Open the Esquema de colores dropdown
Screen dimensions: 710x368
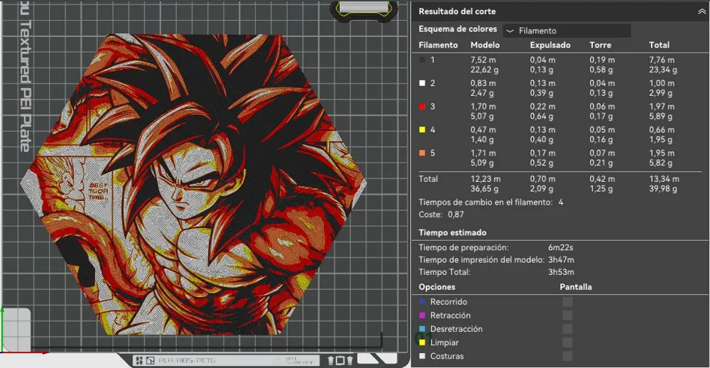567,31
